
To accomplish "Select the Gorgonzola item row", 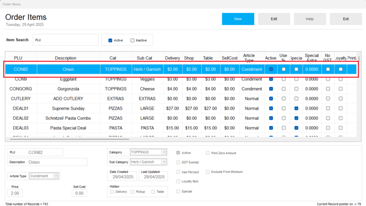I will click(181, 89).
